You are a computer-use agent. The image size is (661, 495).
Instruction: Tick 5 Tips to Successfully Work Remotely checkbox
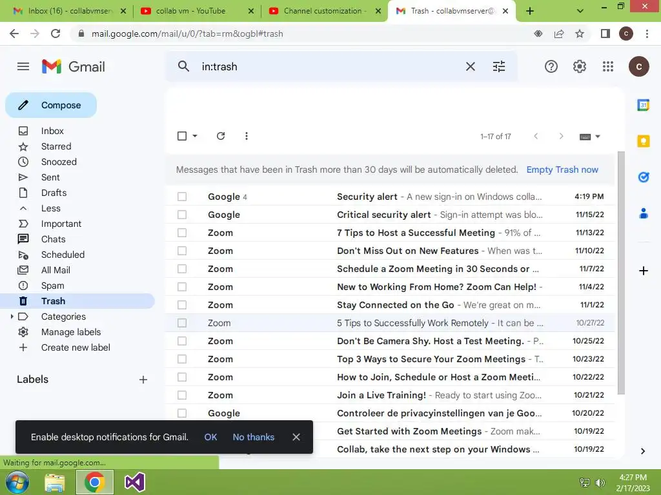182,323
